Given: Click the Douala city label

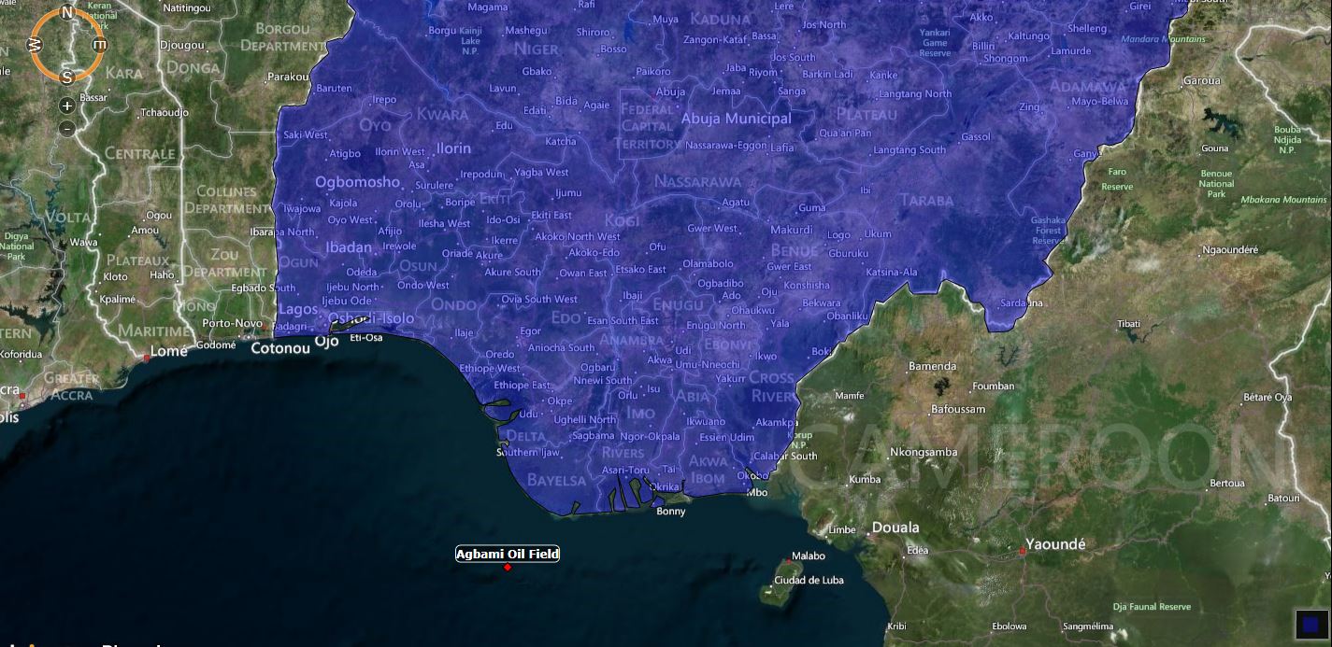Looking at the screenshot, I should pos(895,527).
